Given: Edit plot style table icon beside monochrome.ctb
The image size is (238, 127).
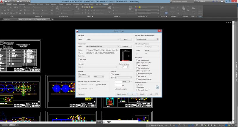Looking at the screenshot, I should (157, 39).
